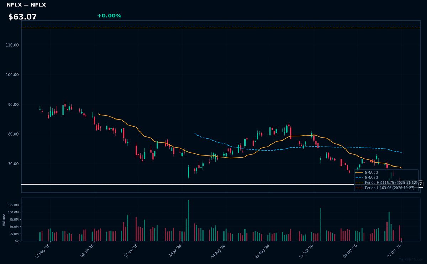Select the 25 Aug '26 date label
Screen dimensions: 427x264
click(x=262, y=252)
